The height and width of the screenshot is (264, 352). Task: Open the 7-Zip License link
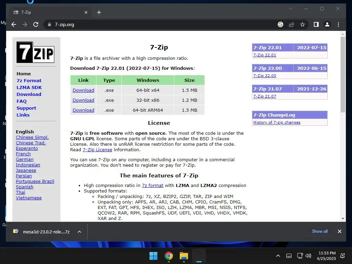pos(97,150)
